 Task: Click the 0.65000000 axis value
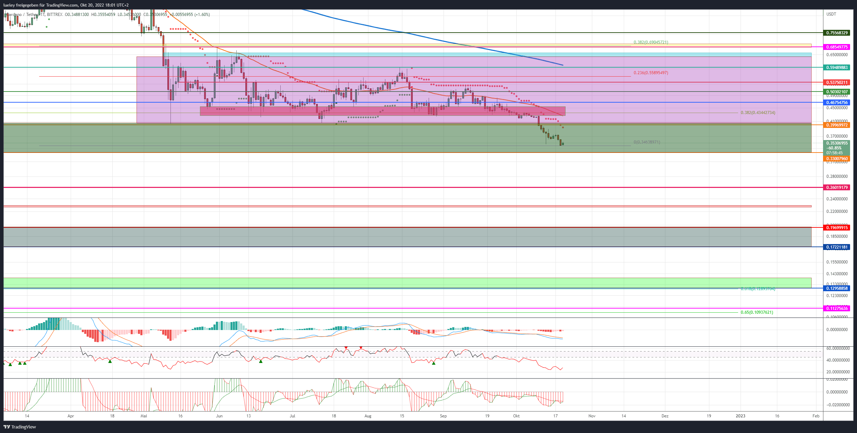coord(837,55)
